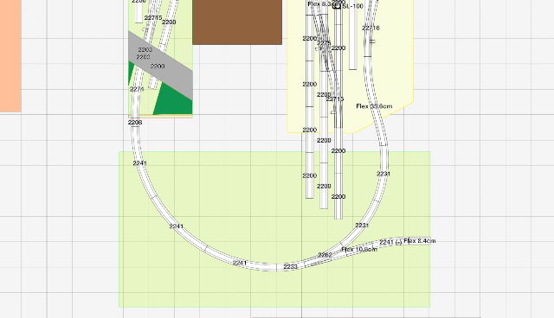554x318 pixels.
Task: Click the gray diagonal road strip
Action: click(x=160, y=65)
